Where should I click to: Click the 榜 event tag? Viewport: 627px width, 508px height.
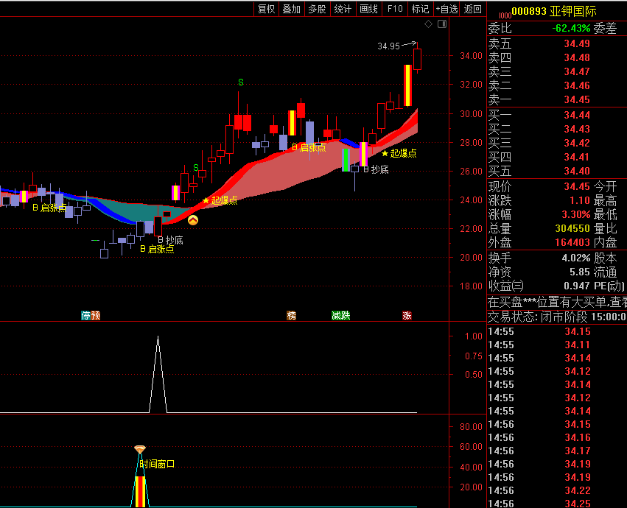coord(292,315)
